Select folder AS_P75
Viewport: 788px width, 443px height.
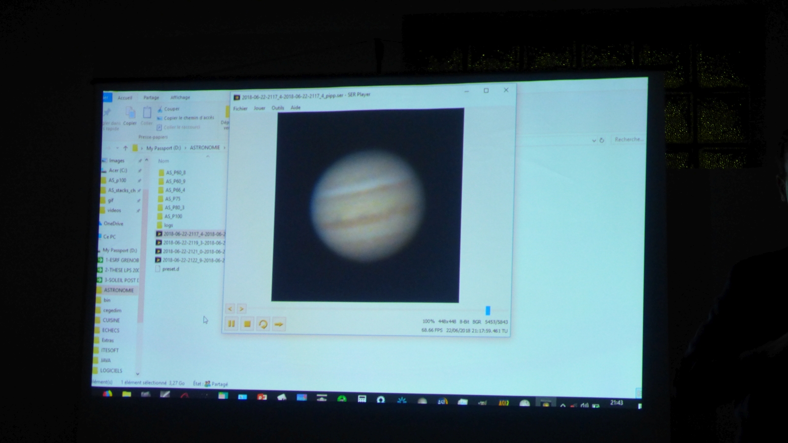[169, 199]
